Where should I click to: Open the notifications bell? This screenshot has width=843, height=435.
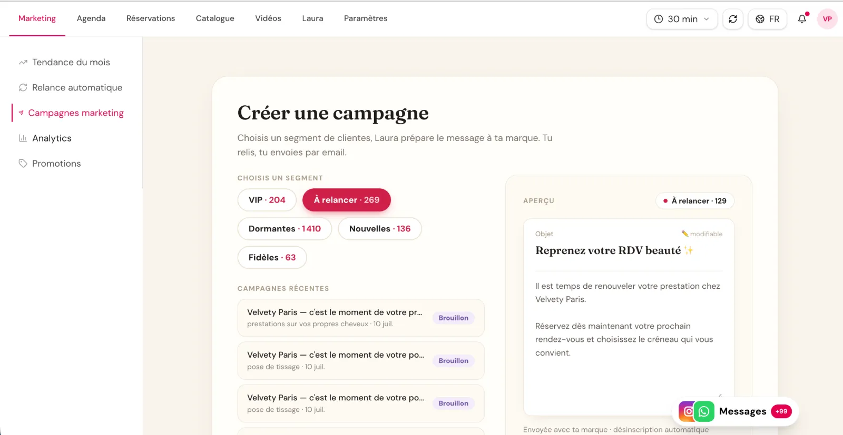pos(802,19)
